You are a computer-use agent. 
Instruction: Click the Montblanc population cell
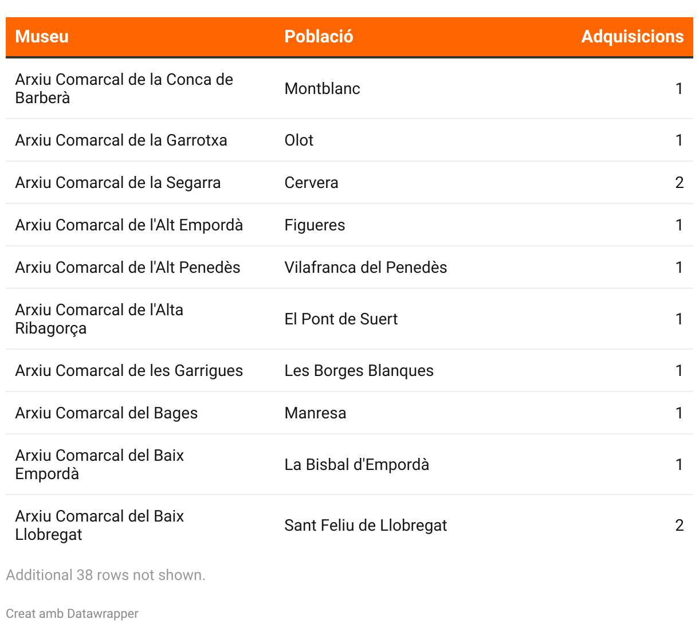click(x=323, y=89)
